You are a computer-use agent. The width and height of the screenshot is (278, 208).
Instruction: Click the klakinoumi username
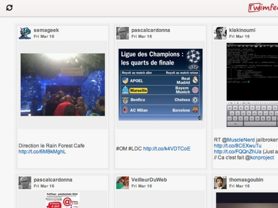click(x=242, y=30)
